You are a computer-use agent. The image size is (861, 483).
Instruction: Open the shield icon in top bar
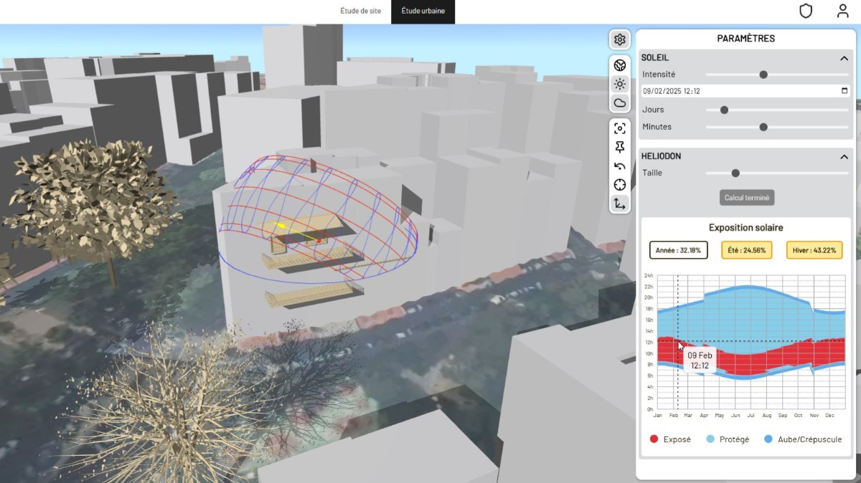click(806, 11)
